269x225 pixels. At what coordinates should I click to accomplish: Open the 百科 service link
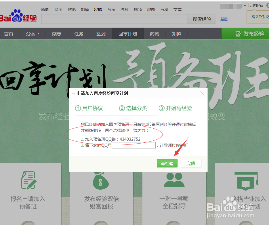(164, 9)
